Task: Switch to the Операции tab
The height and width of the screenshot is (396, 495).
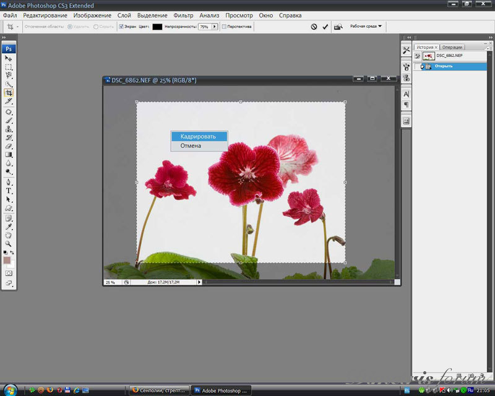Action: point(452,47)
